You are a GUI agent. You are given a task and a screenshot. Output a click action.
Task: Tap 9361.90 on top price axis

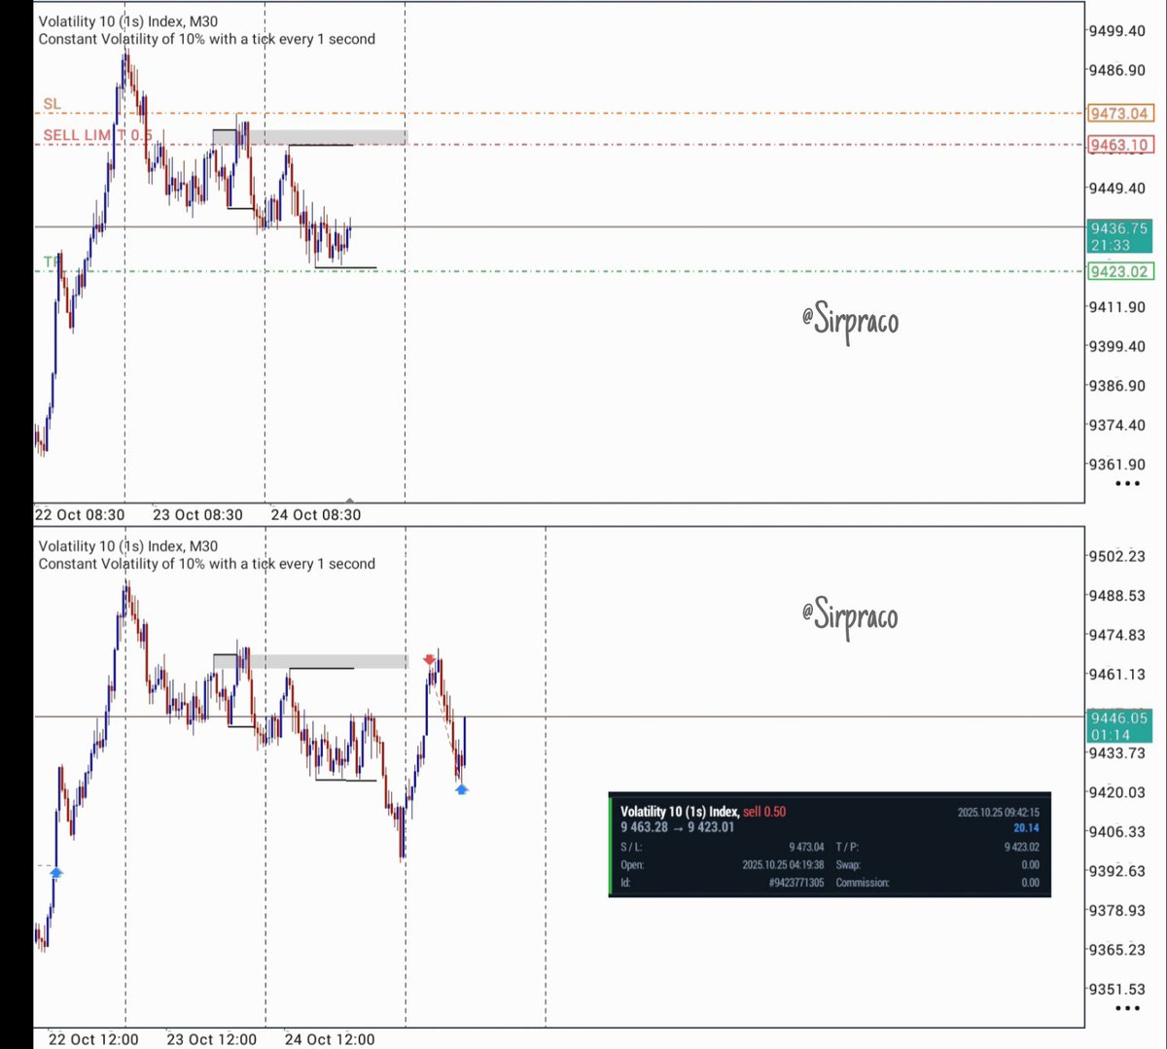pyautogui.click(x=1116, y=465)
